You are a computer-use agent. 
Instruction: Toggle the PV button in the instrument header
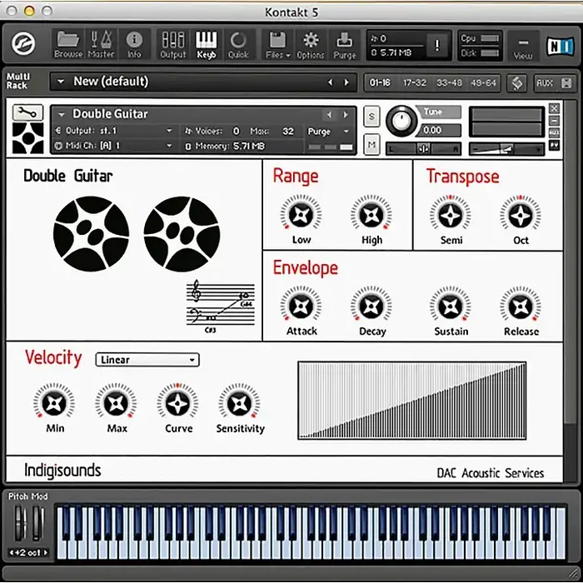[554, 145]
